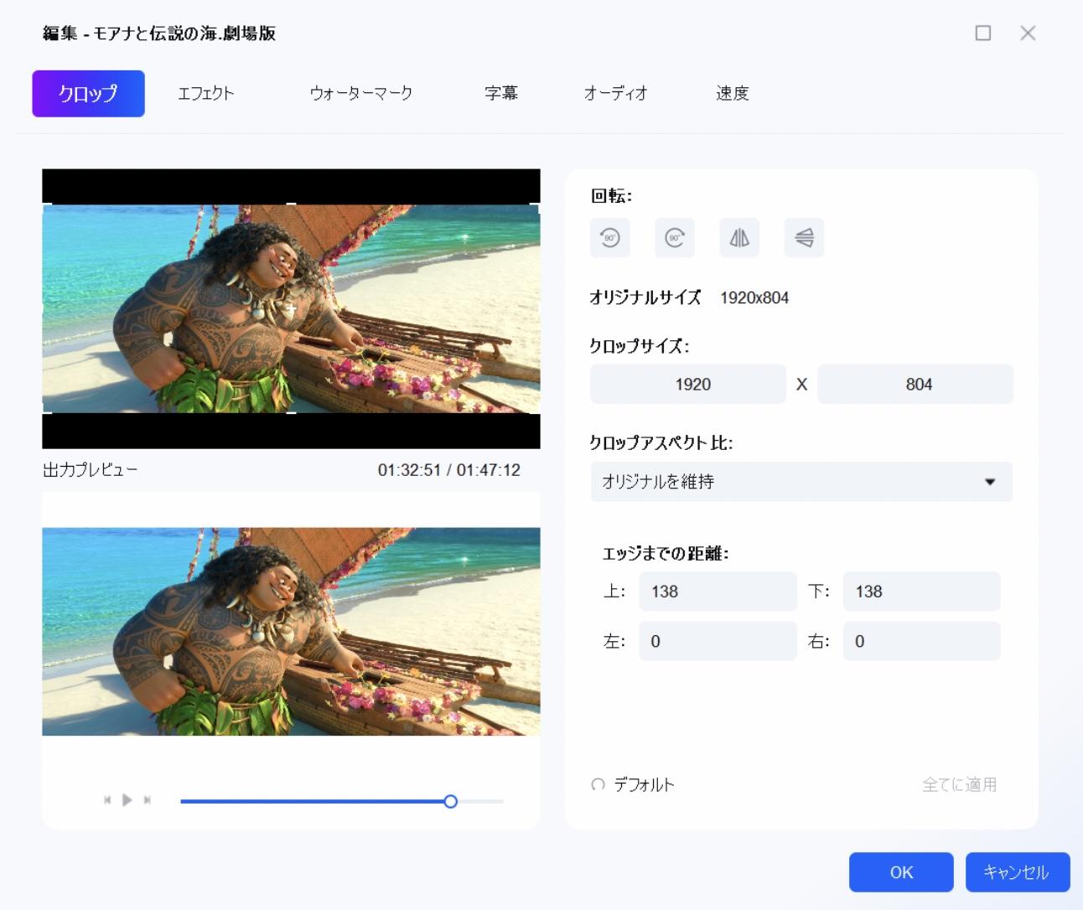
Task: Switch to the 速度 tab
Action: click(x=732, y=93)
